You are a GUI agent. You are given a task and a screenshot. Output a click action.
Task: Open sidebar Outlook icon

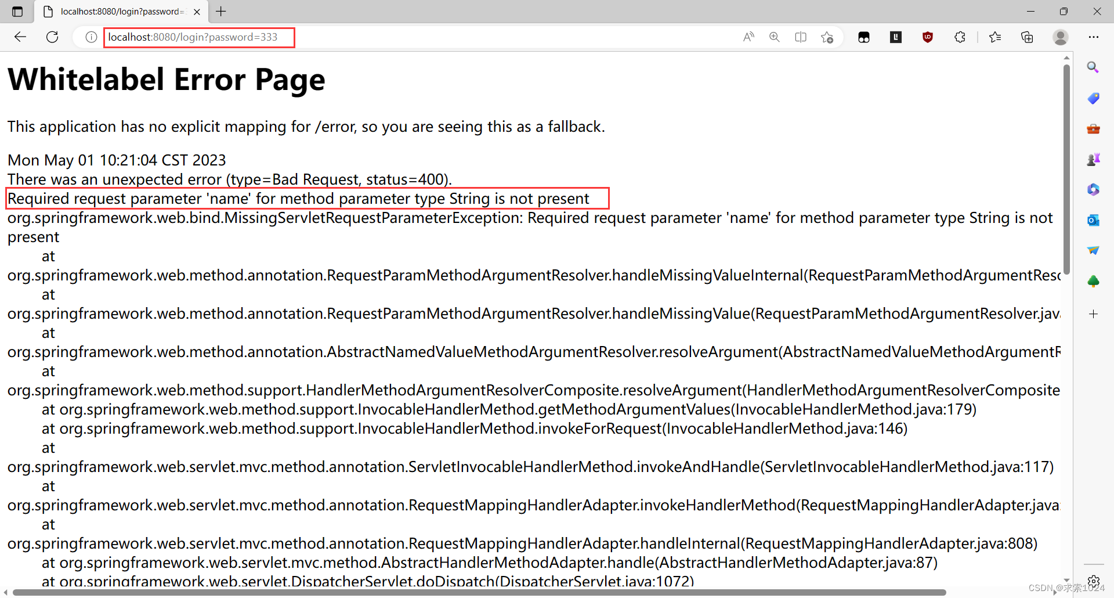(1093, 220)
